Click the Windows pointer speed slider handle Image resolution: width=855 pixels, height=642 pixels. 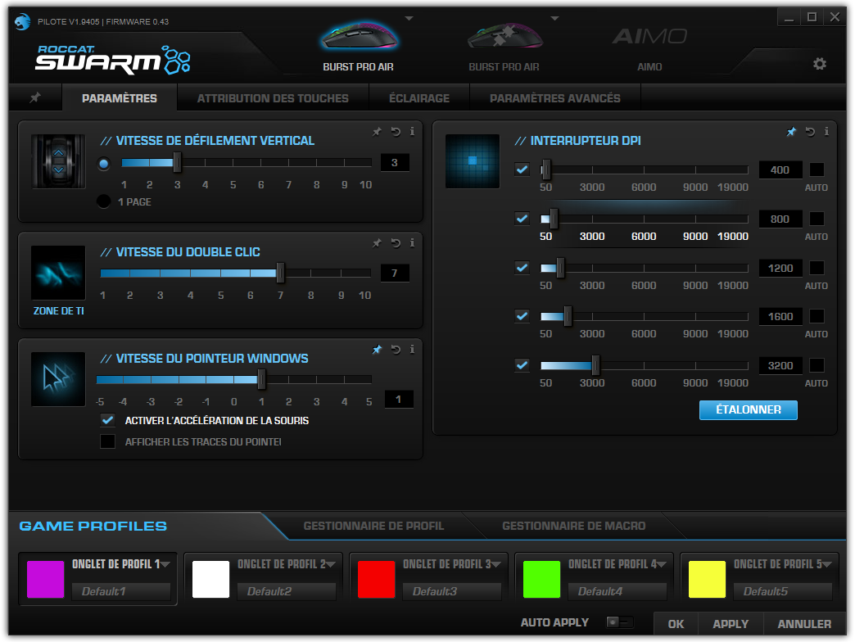(262, 379)
